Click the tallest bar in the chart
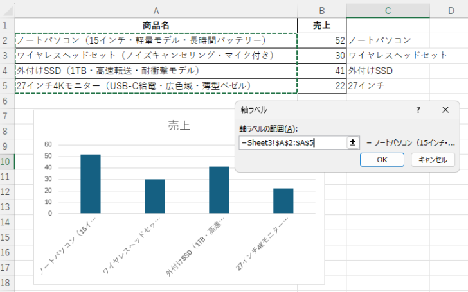The image size is (468, 292). click(x=91, y=184)
